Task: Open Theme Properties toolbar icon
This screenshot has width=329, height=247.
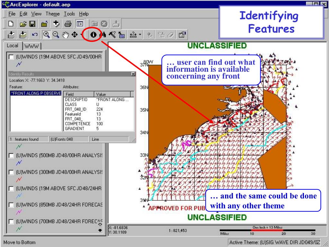Action: (x=182, y=35)
